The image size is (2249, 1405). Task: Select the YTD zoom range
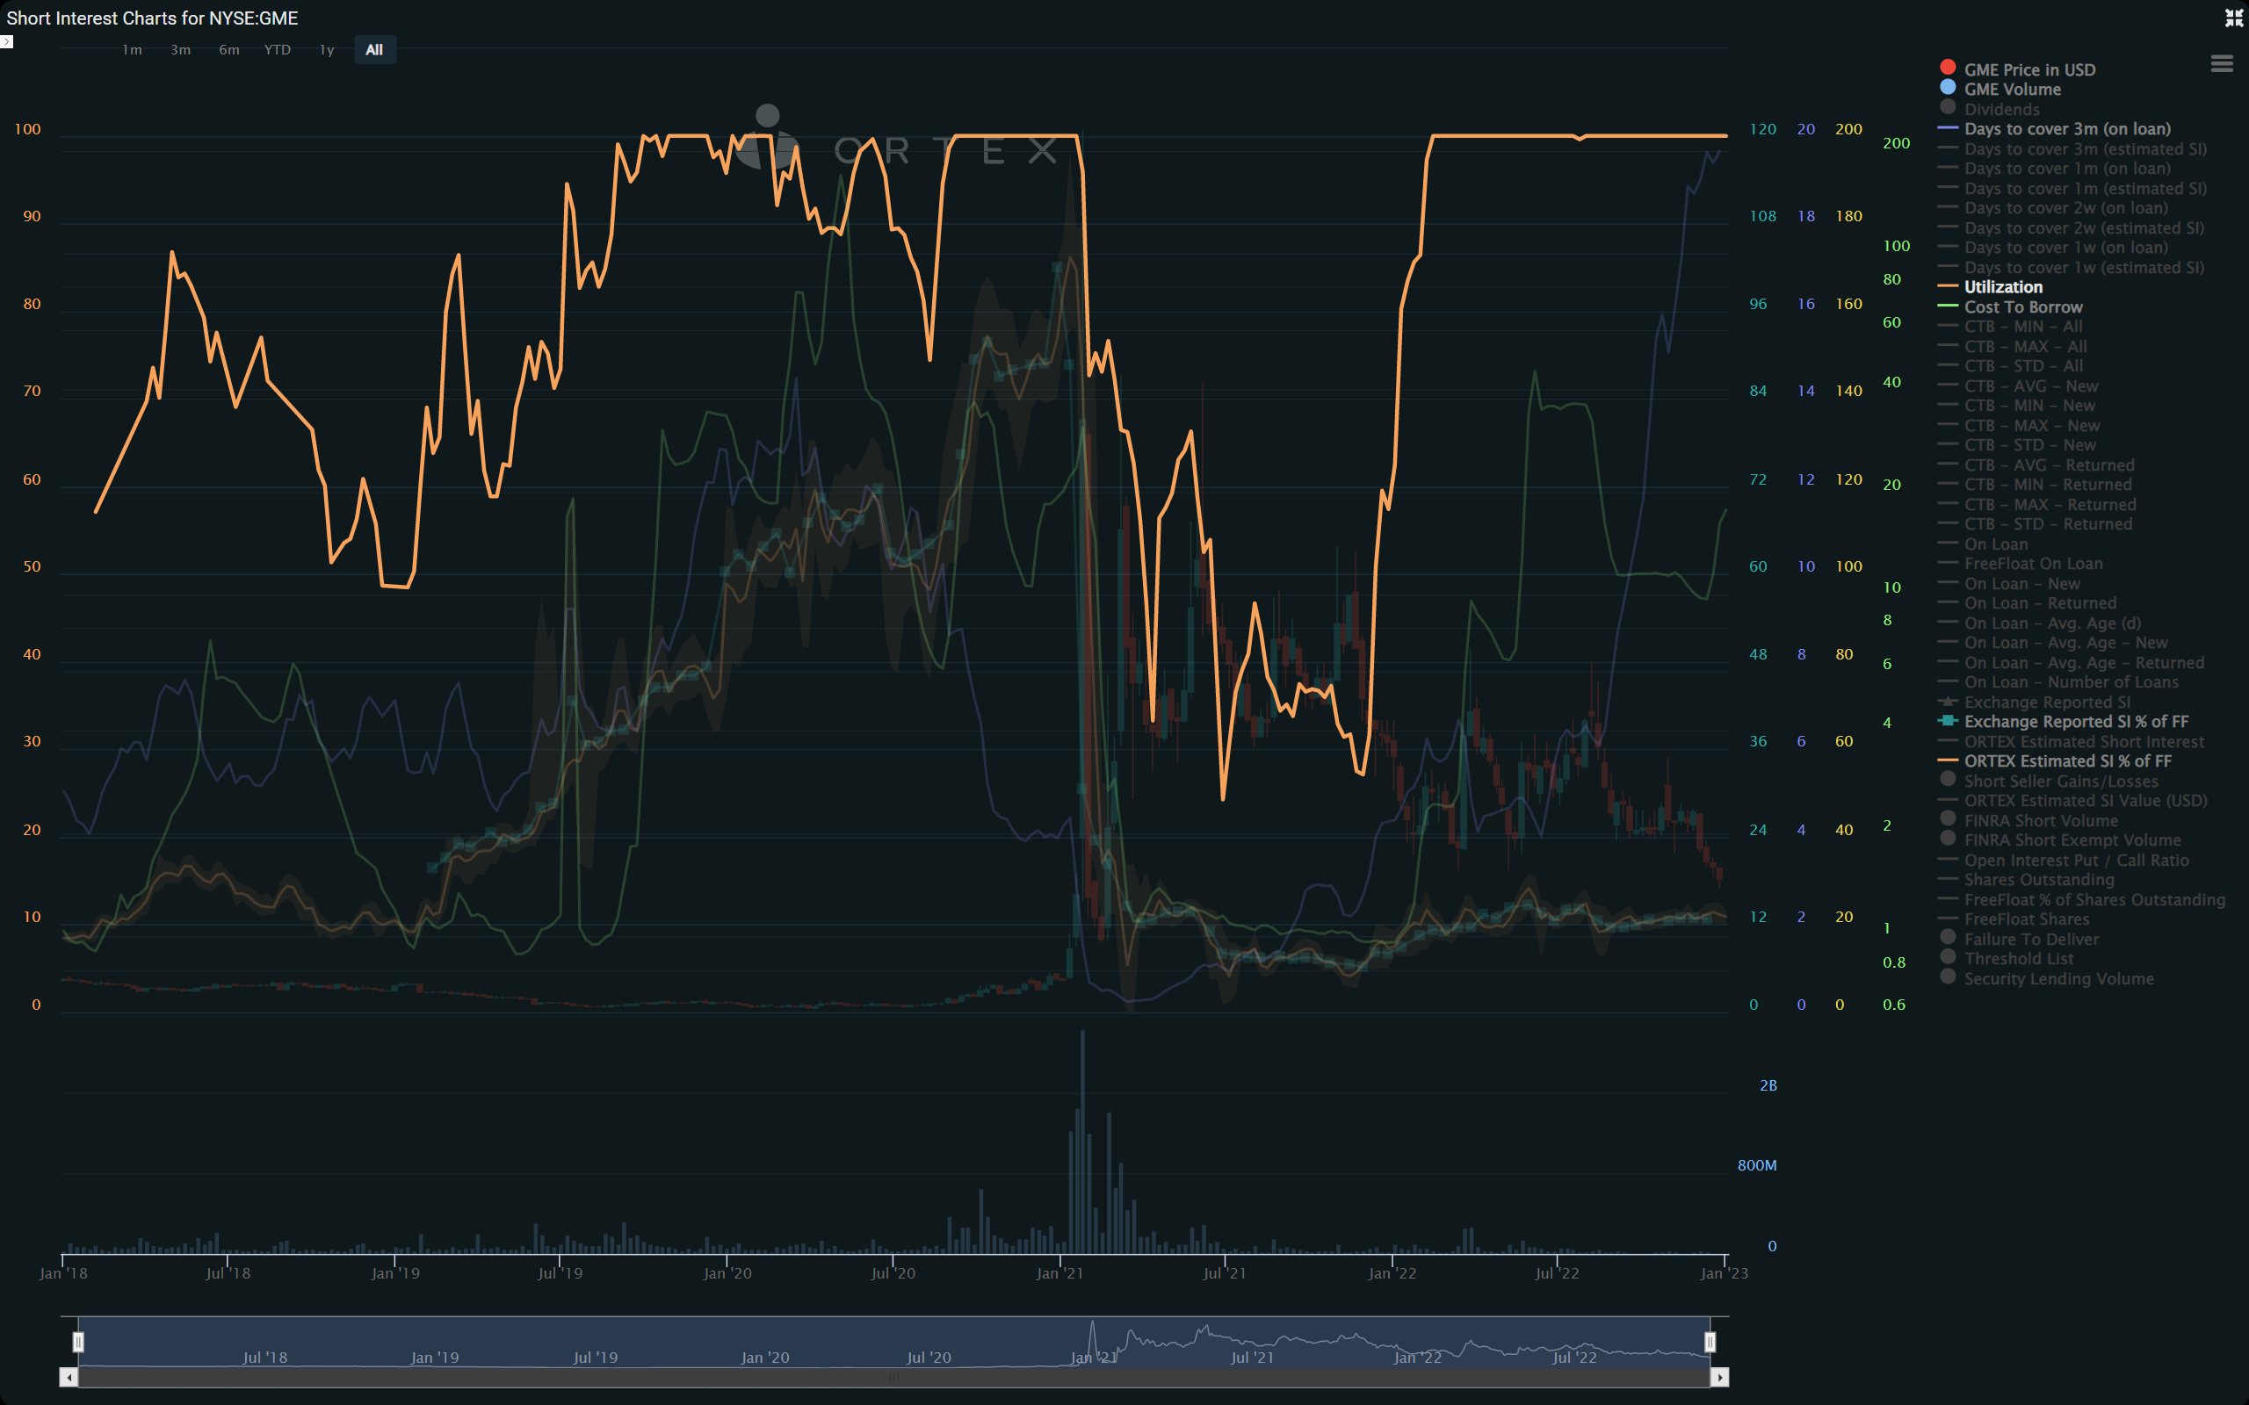pos(277,50)
